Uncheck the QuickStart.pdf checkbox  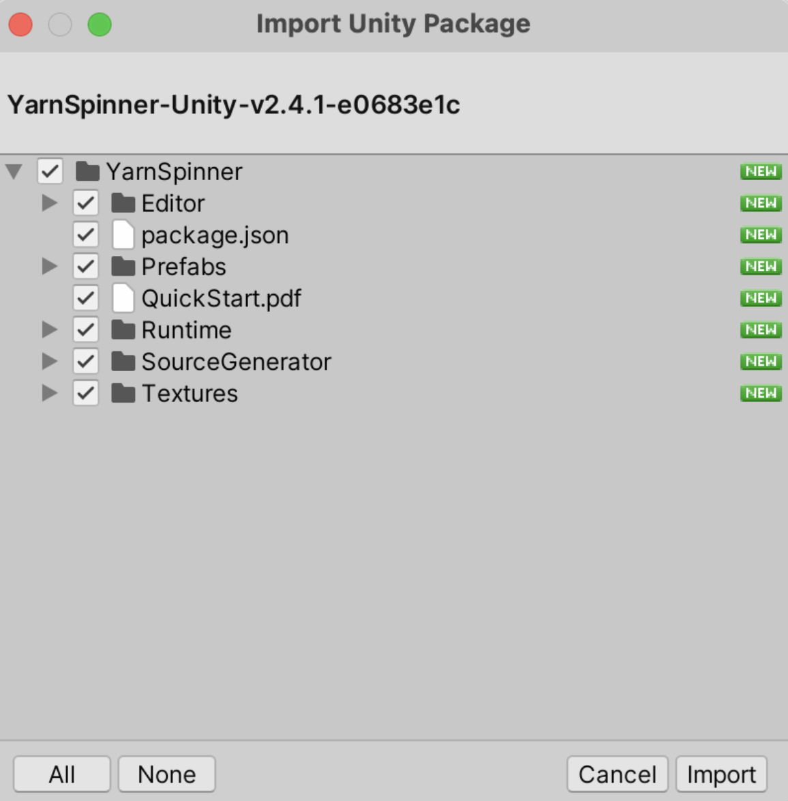click(x=86, y=298)
